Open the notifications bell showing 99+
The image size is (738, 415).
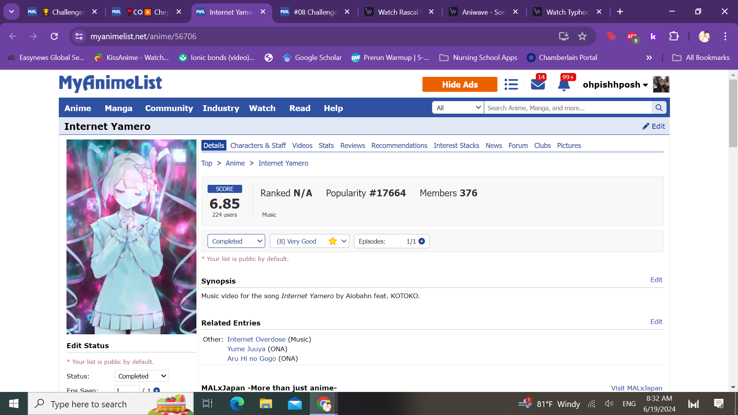564,84
